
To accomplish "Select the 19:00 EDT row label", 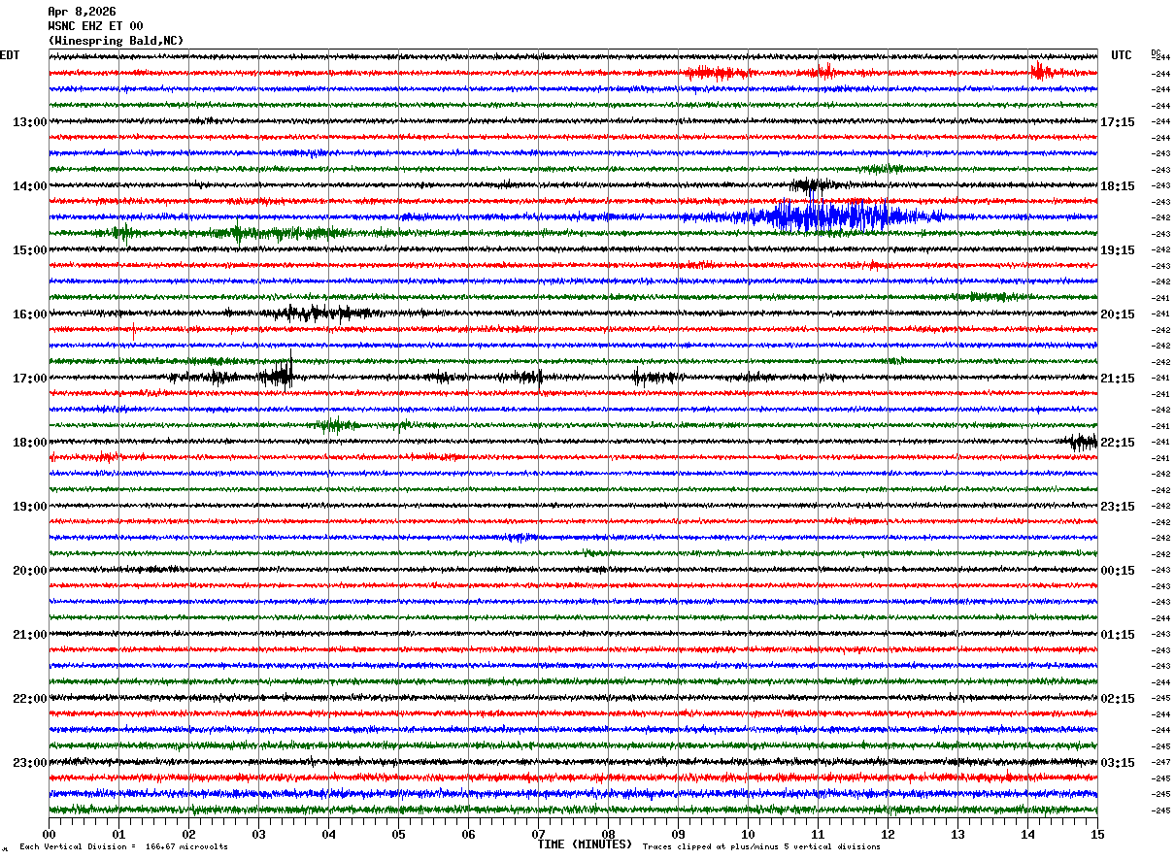I will [29, 507].
